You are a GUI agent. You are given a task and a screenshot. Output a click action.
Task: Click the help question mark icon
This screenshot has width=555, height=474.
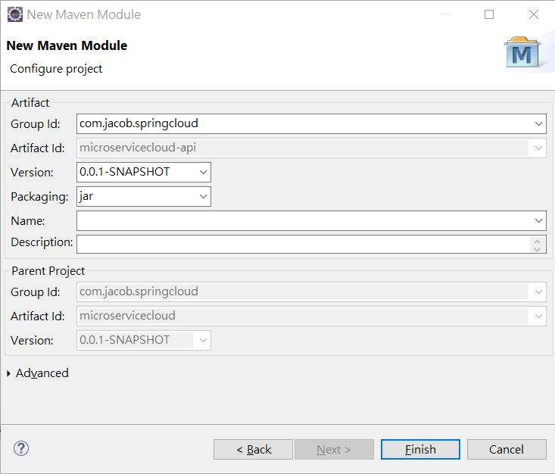pyautogui.click(x=21, y=448)
